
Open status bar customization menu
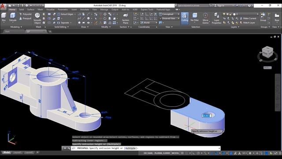(280, 153)
